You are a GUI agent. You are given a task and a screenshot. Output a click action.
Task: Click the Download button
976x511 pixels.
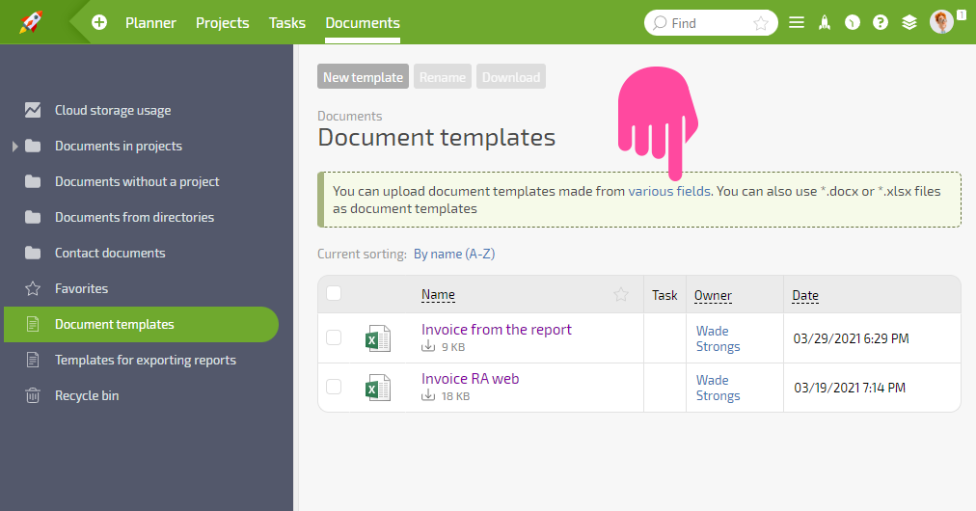[x=511, y=76]
